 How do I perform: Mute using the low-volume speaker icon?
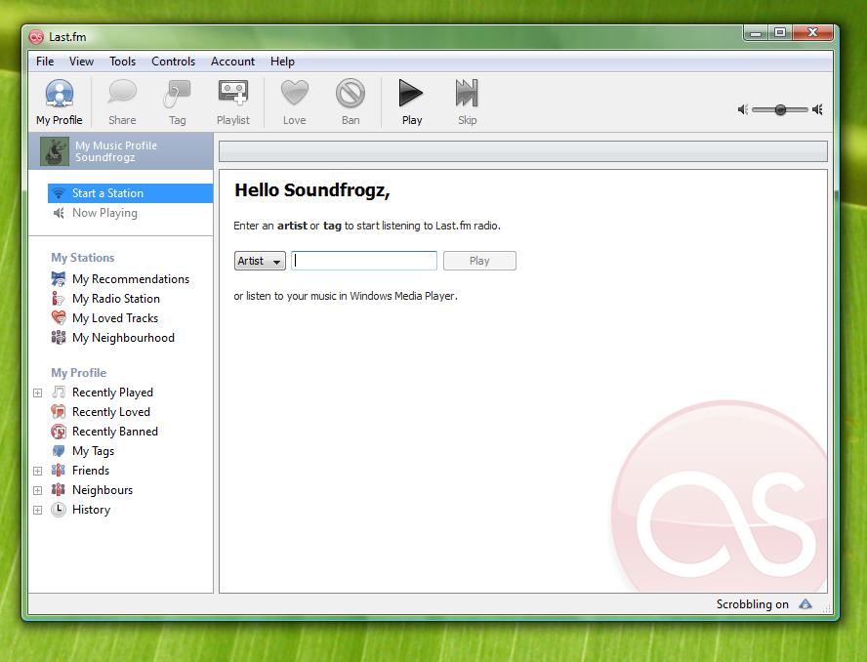tap(743, 109)
